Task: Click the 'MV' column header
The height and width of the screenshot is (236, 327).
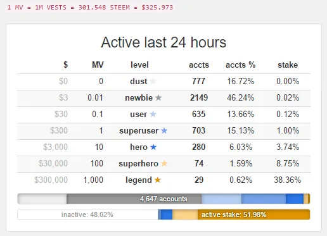Action: coord(98,65)
